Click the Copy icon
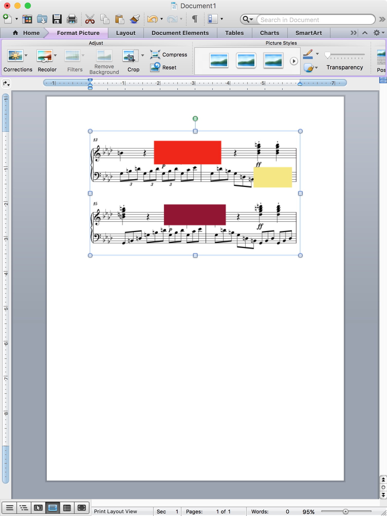Viewport: 387px width, 516px height. [x=105, y=19]
